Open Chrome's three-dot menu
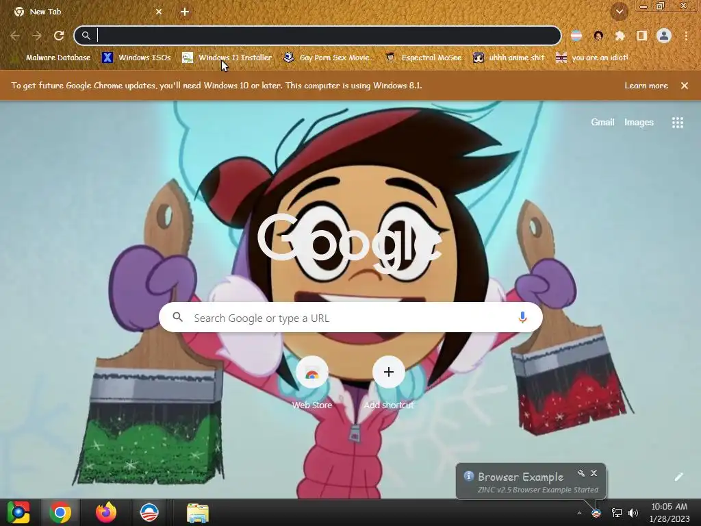 pos(686,36)
